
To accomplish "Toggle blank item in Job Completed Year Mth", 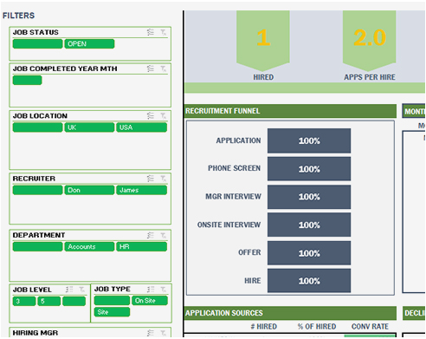I will [28, 80].
